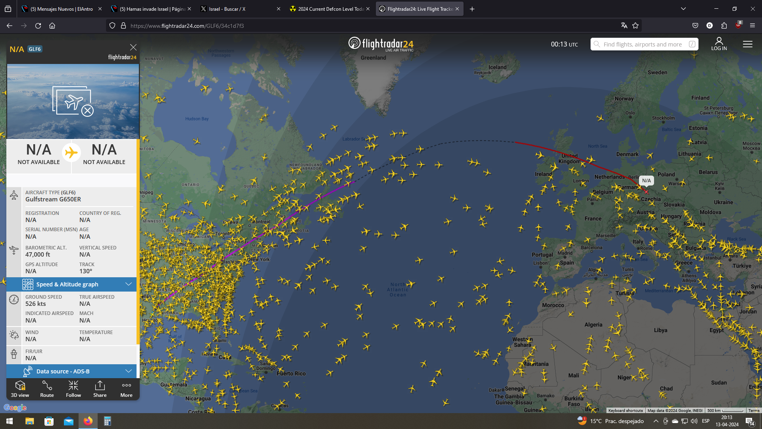This screenshot has height=429, width=762.
Task: Reload the current page
Action: (38, 25)
